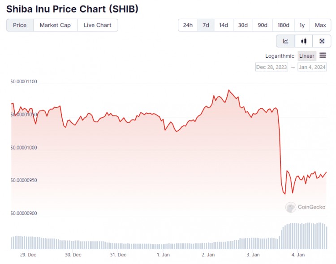Image resolution: width=336 pixels, height=264 pixels.
Task: Show the 30d price range
Action: pos(243,25)
